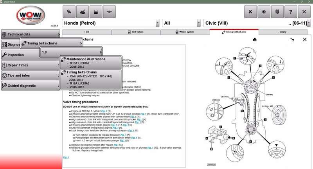The height and width of the screenshot is (169, 313).
Task: Click the lightbulb icon beside Tips and infos
Action: 4,76
